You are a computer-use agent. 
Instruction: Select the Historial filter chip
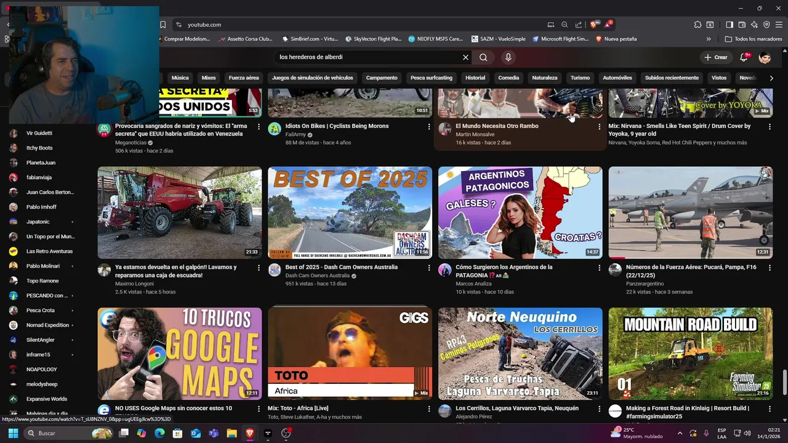(475, 78)
